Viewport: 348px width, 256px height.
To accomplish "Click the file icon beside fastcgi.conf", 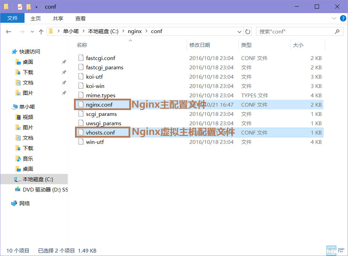I will [81, 58].
